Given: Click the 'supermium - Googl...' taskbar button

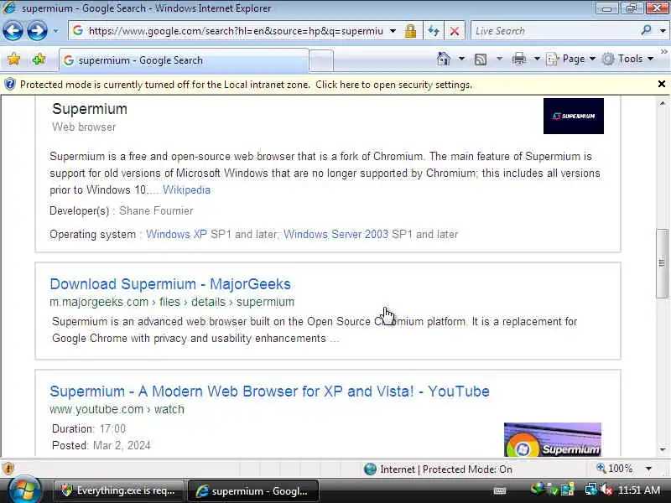Looking at the screenshot, I should pyautogui.click(x=253, y=490).
